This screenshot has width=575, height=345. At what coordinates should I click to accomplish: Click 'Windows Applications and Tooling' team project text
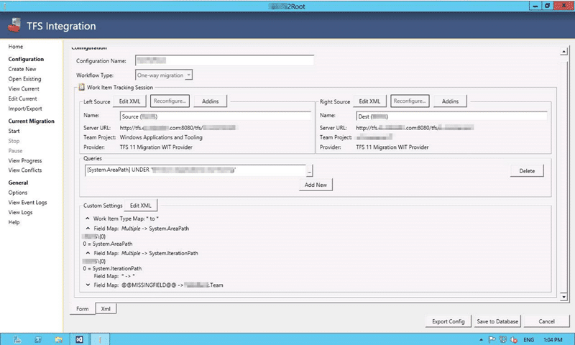(161, 137)
